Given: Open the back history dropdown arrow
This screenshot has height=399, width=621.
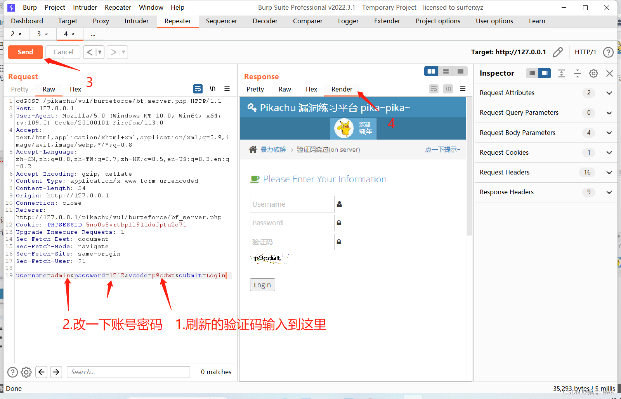Looking at the screenshot, I should point(100,52).
